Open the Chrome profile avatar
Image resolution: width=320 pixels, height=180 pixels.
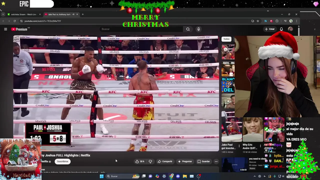(x=291, y=21)
